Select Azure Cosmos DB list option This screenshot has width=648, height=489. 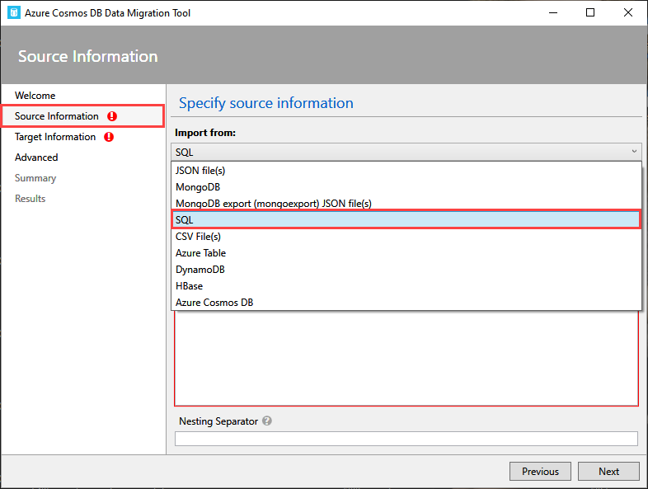[x=214, y=303]
